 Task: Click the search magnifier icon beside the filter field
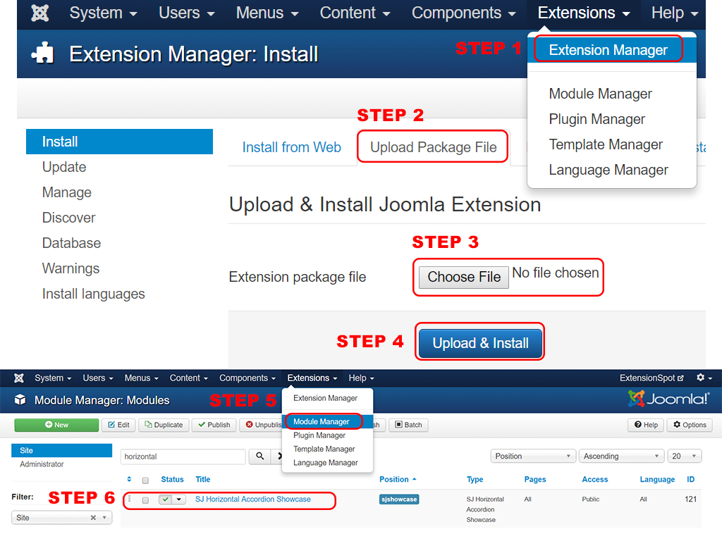259,456
